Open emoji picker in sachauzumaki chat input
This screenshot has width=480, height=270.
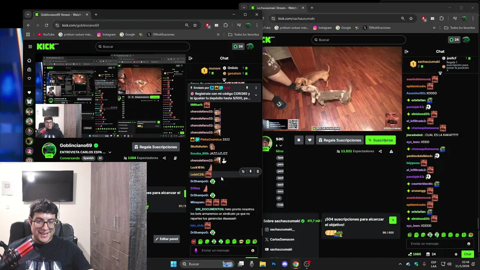(x=468, y=244)
